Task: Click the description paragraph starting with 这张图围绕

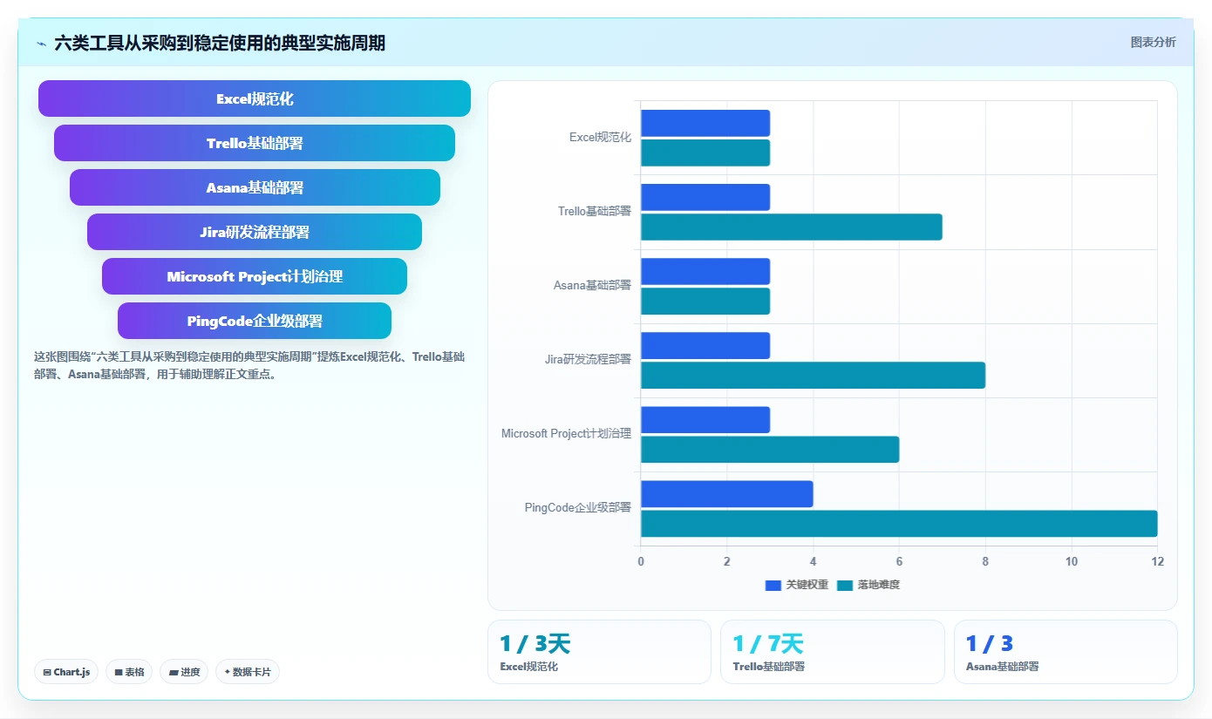Action: click(250, 366)
